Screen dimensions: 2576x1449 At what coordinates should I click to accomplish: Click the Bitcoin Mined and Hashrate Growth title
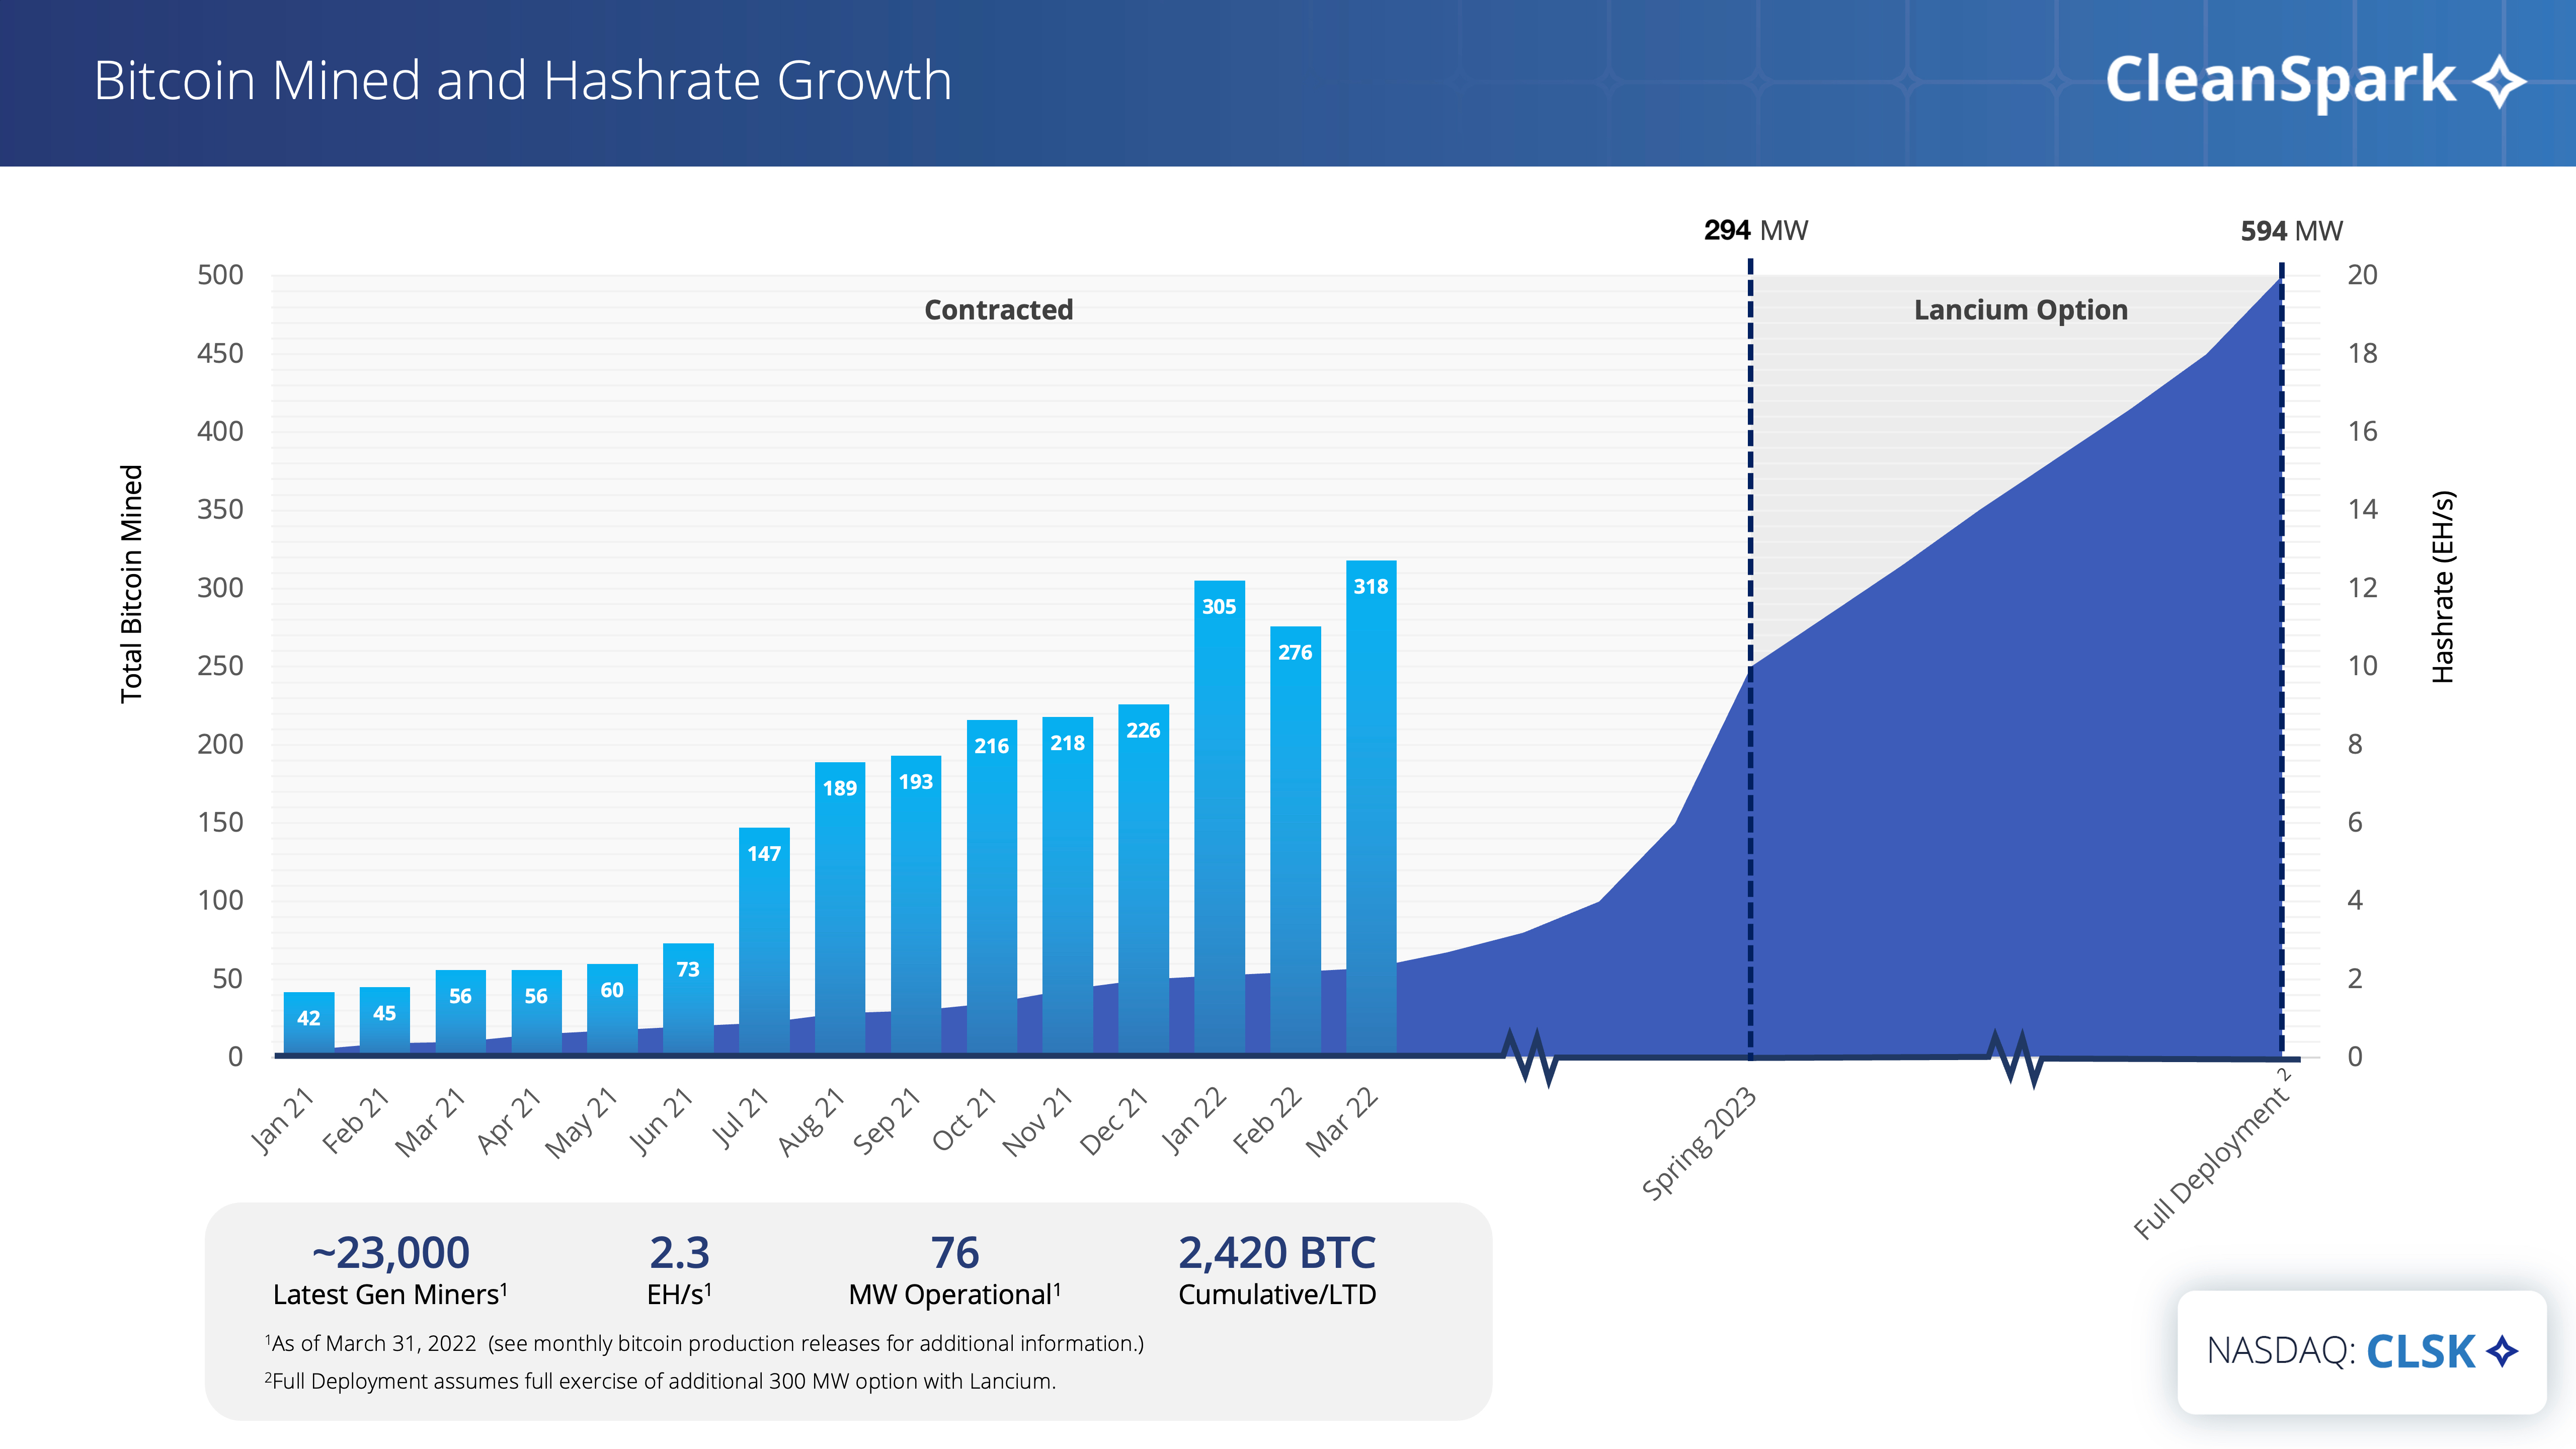point(522,80)
